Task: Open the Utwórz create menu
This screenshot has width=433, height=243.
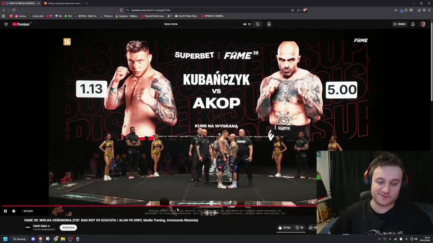Action: point(400,24)
